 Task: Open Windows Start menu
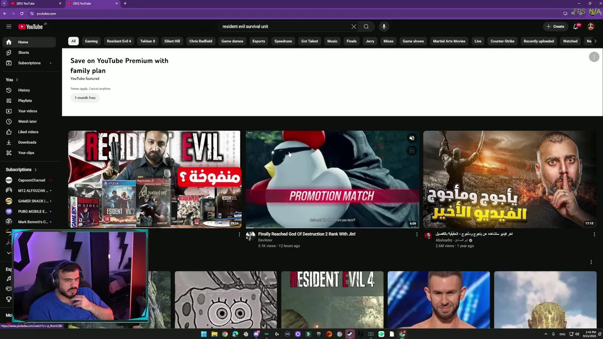[x=204, y=334]
